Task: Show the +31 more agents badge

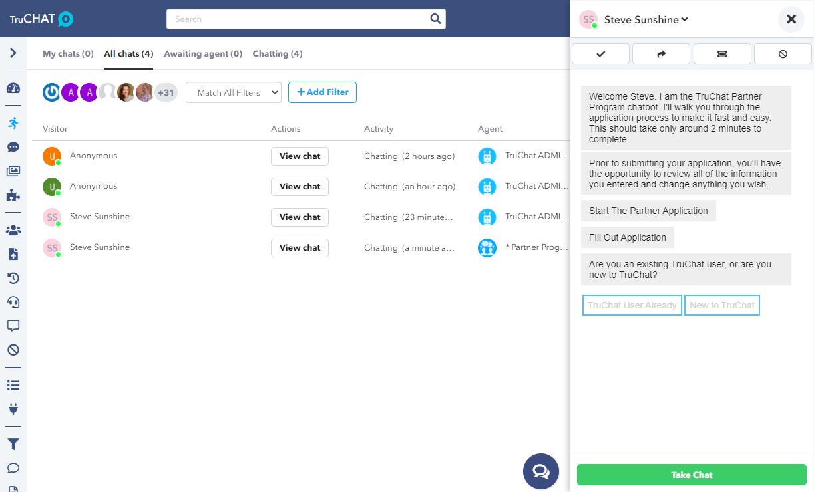Action: pyautogui.click(x=166, y=92)
